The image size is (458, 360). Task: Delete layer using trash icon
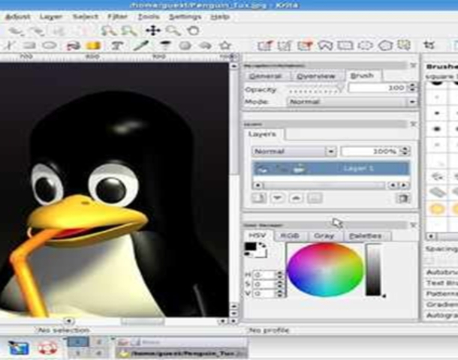(403, 198)
